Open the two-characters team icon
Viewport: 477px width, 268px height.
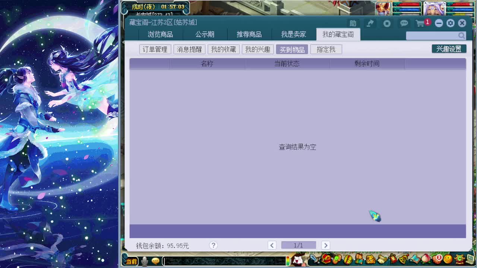pyautogui.click(x=359, y=259)
